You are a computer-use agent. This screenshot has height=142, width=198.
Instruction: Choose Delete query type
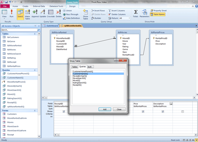pyautogui.click(x=59, y=13)
